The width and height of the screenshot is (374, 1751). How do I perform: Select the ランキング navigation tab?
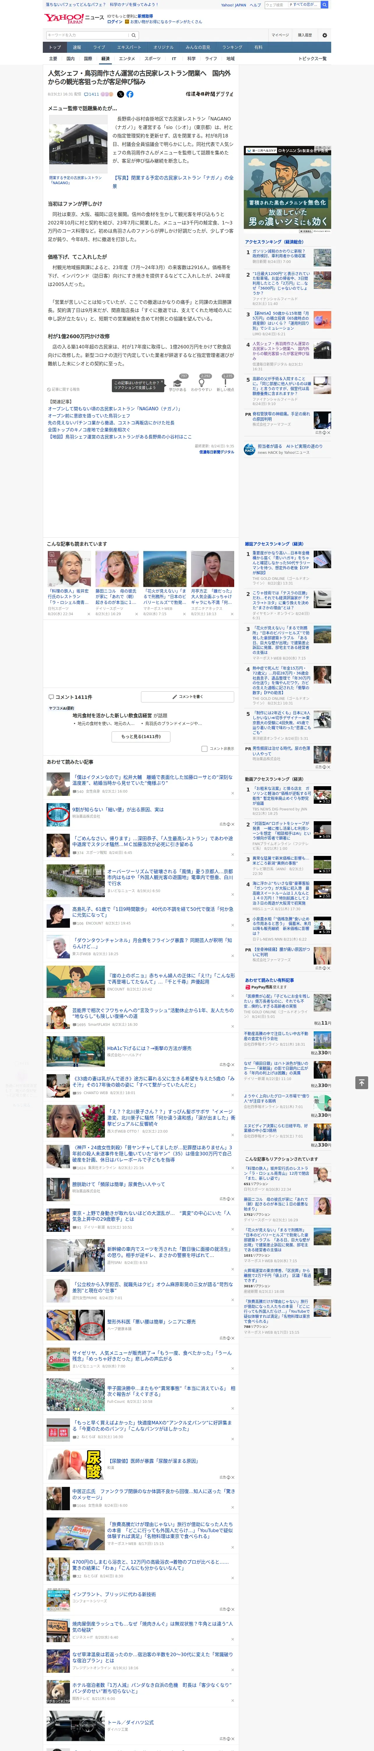[232, 48]
